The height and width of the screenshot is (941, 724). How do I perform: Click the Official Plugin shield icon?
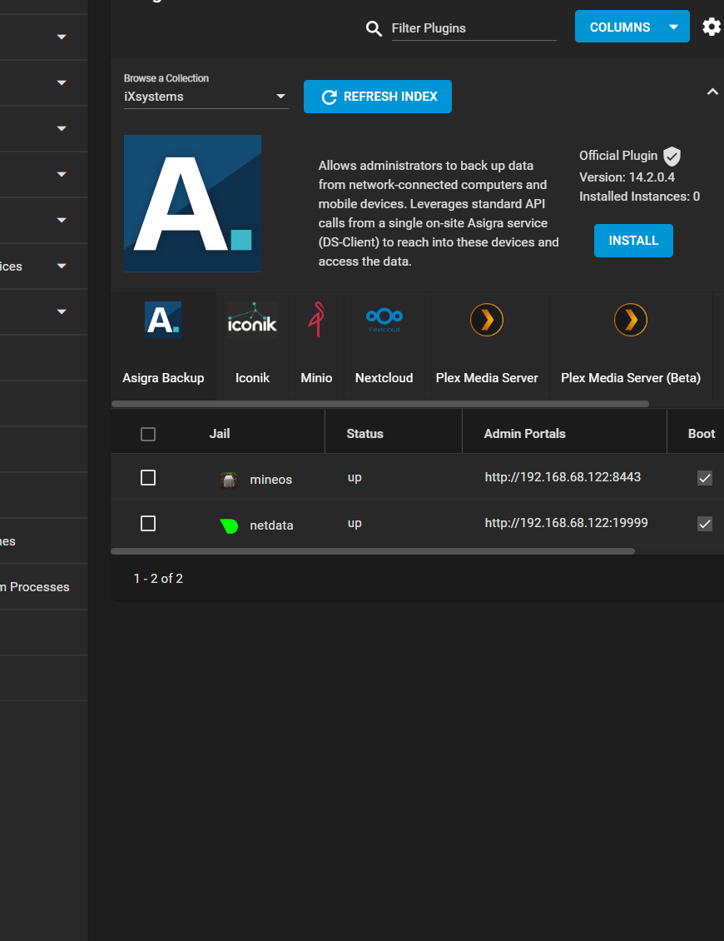pyautogui.click(x=672, y=156)
